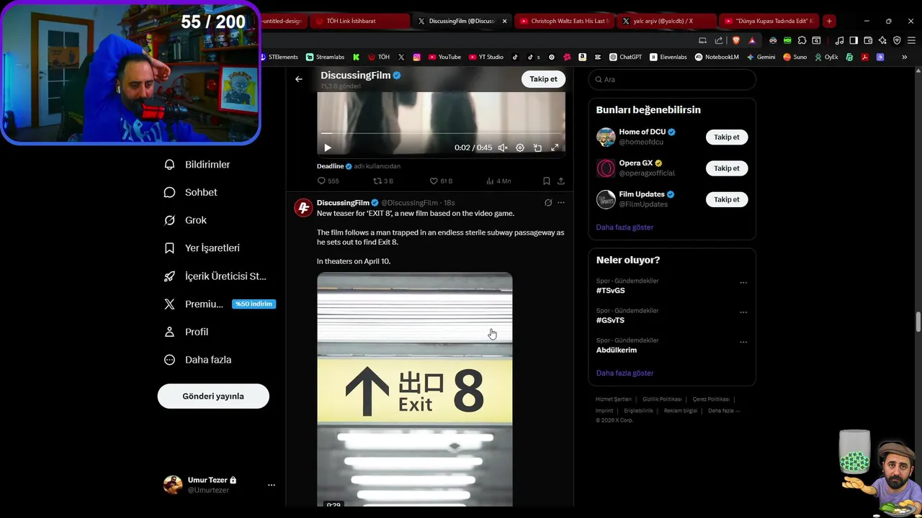
Task: Open the YouTube bookmark
Action: pos(444,57)
